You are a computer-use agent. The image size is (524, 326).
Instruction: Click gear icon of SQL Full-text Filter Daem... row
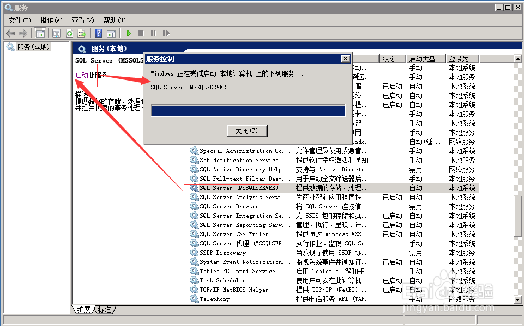click(194, 179)
